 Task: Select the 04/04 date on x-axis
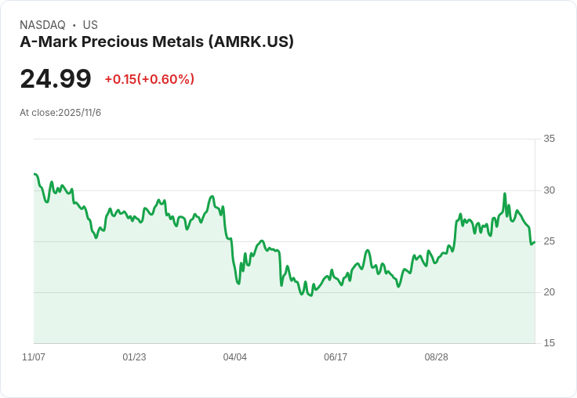coord(234,356)
